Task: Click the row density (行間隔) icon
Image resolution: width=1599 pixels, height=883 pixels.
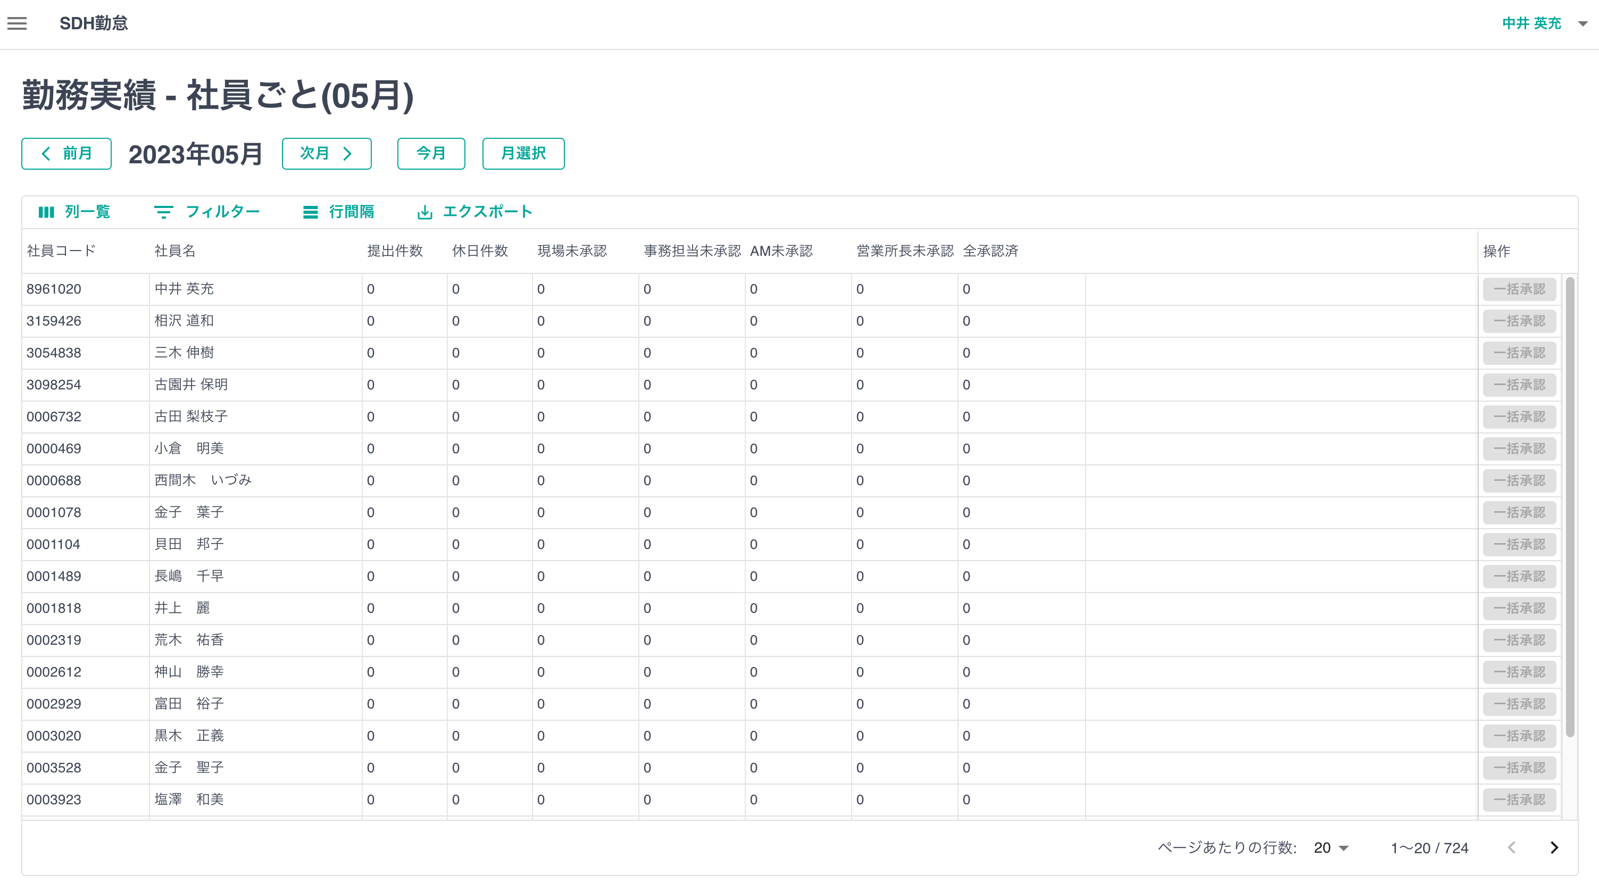Action: click(310, 212)
